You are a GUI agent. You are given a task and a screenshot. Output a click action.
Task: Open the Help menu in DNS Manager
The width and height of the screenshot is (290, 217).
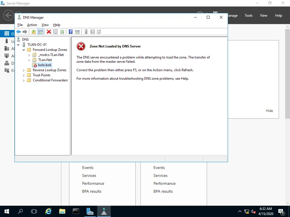[x=57, y=25]
